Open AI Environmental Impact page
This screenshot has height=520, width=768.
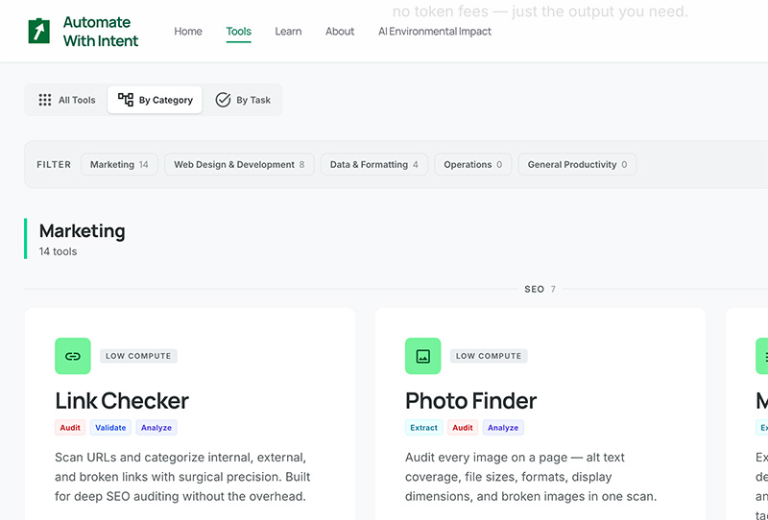pos(435,32)
